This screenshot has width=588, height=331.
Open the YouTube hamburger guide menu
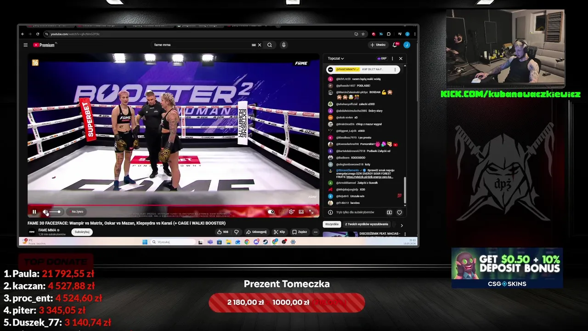pos(26,45)
